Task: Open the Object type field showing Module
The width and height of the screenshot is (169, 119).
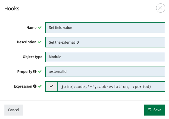Action: pyautogui.click(x=105, y=57)
